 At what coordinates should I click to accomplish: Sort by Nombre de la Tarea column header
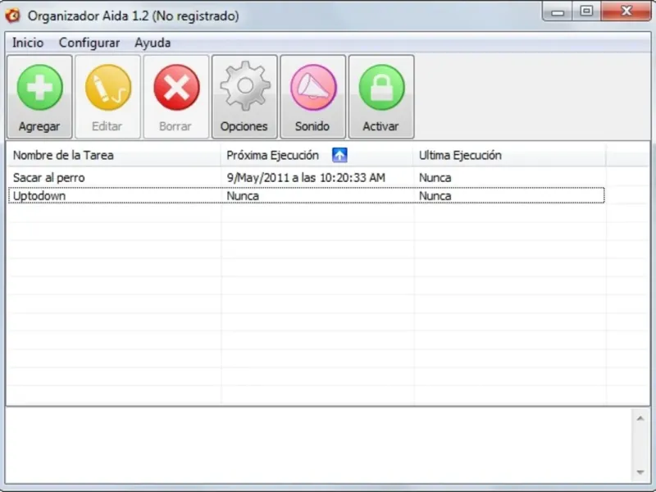pos(113,155)
